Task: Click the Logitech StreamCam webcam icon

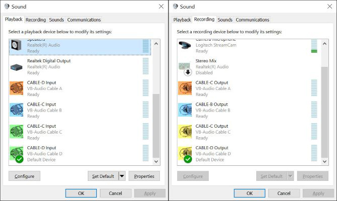Action: coord(185,45)
